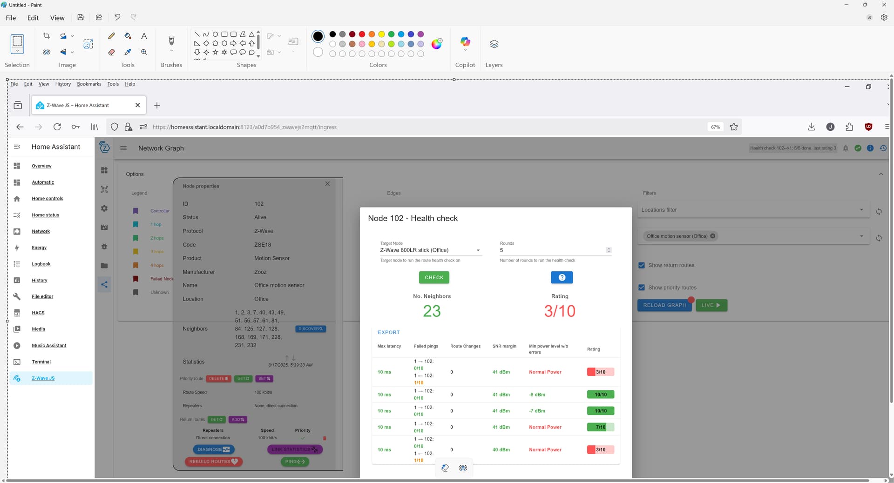Expand the Selection tool dropdown

[x=17, y=51]
